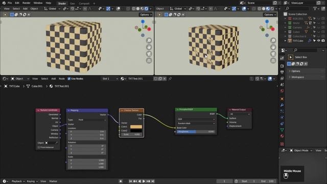Collapse the Texture Coordinate node
327x184 pixels.
[38, 110]
